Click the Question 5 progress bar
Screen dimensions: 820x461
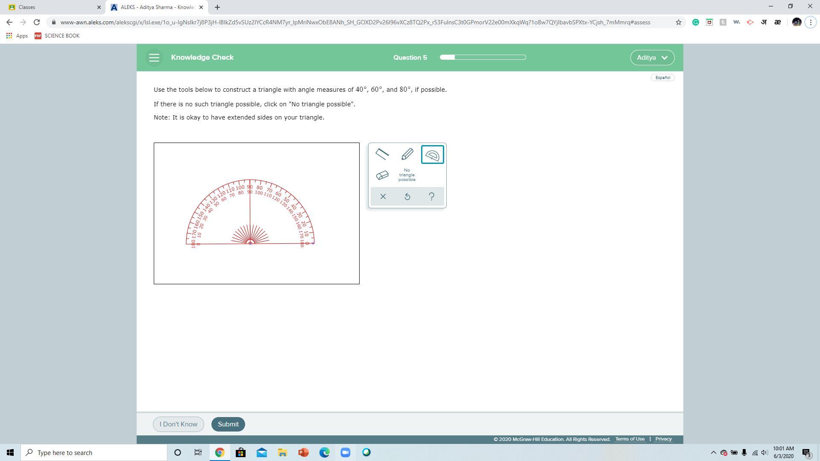click(x=483, y=57)
